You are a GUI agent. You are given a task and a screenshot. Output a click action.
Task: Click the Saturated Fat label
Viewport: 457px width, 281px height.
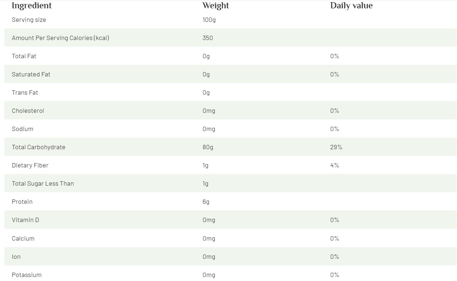click(31, 74)
